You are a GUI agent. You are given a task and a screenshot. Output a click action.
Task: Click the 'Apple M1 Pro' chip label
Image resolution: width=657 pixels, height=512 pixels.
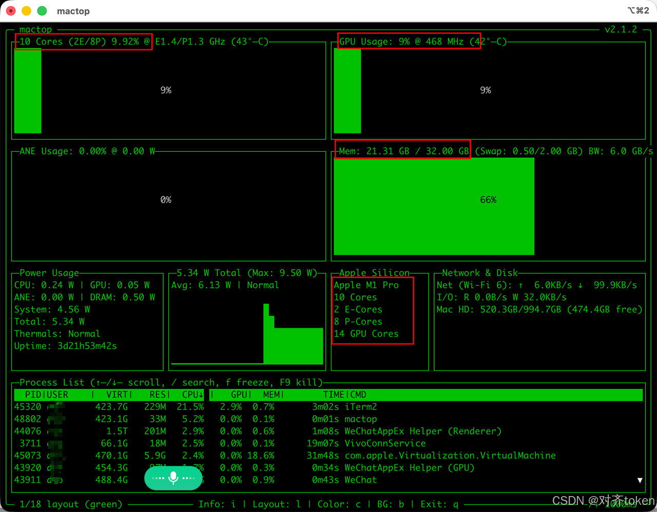[366, 285]
